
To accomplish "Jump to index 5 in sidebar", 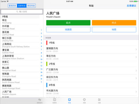I will tap(41, 43).
